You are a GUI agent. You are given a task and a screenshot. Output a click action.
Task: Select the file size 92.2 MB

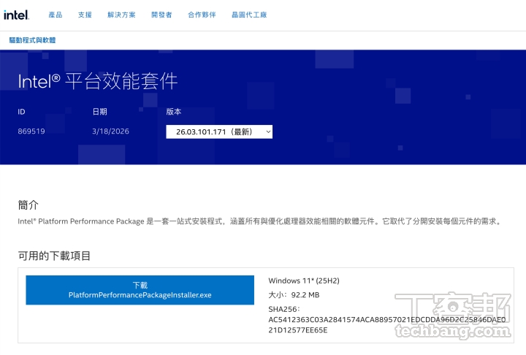[x=305, y=295]
